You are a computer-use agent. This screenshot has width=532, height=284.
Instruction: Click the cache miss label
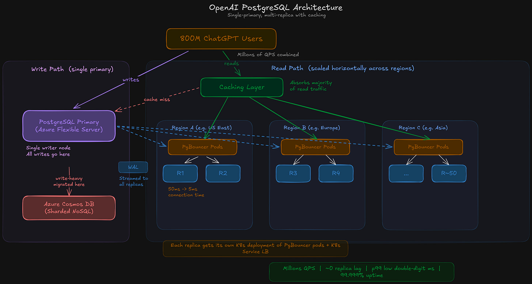coord(157,99)
